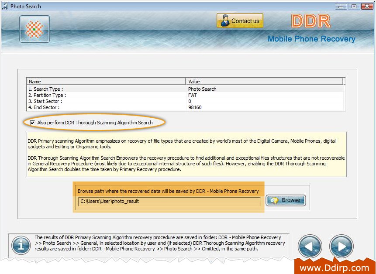376x274 pixels.
Task: Click the Photo Search title bar icon
Action: (4, 6)
